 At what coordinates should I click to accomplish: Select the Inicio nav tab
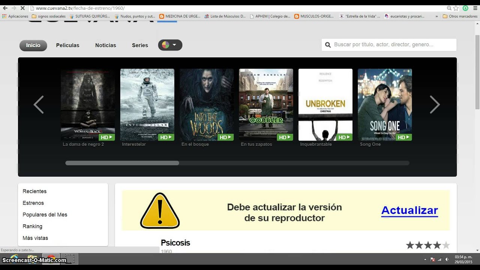[x=33, y=45]
